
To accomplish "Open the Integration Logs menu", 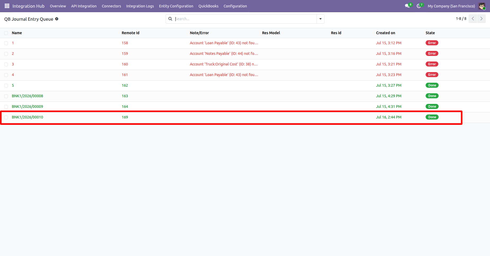I will pyautogui.click(x=140, y=6).
